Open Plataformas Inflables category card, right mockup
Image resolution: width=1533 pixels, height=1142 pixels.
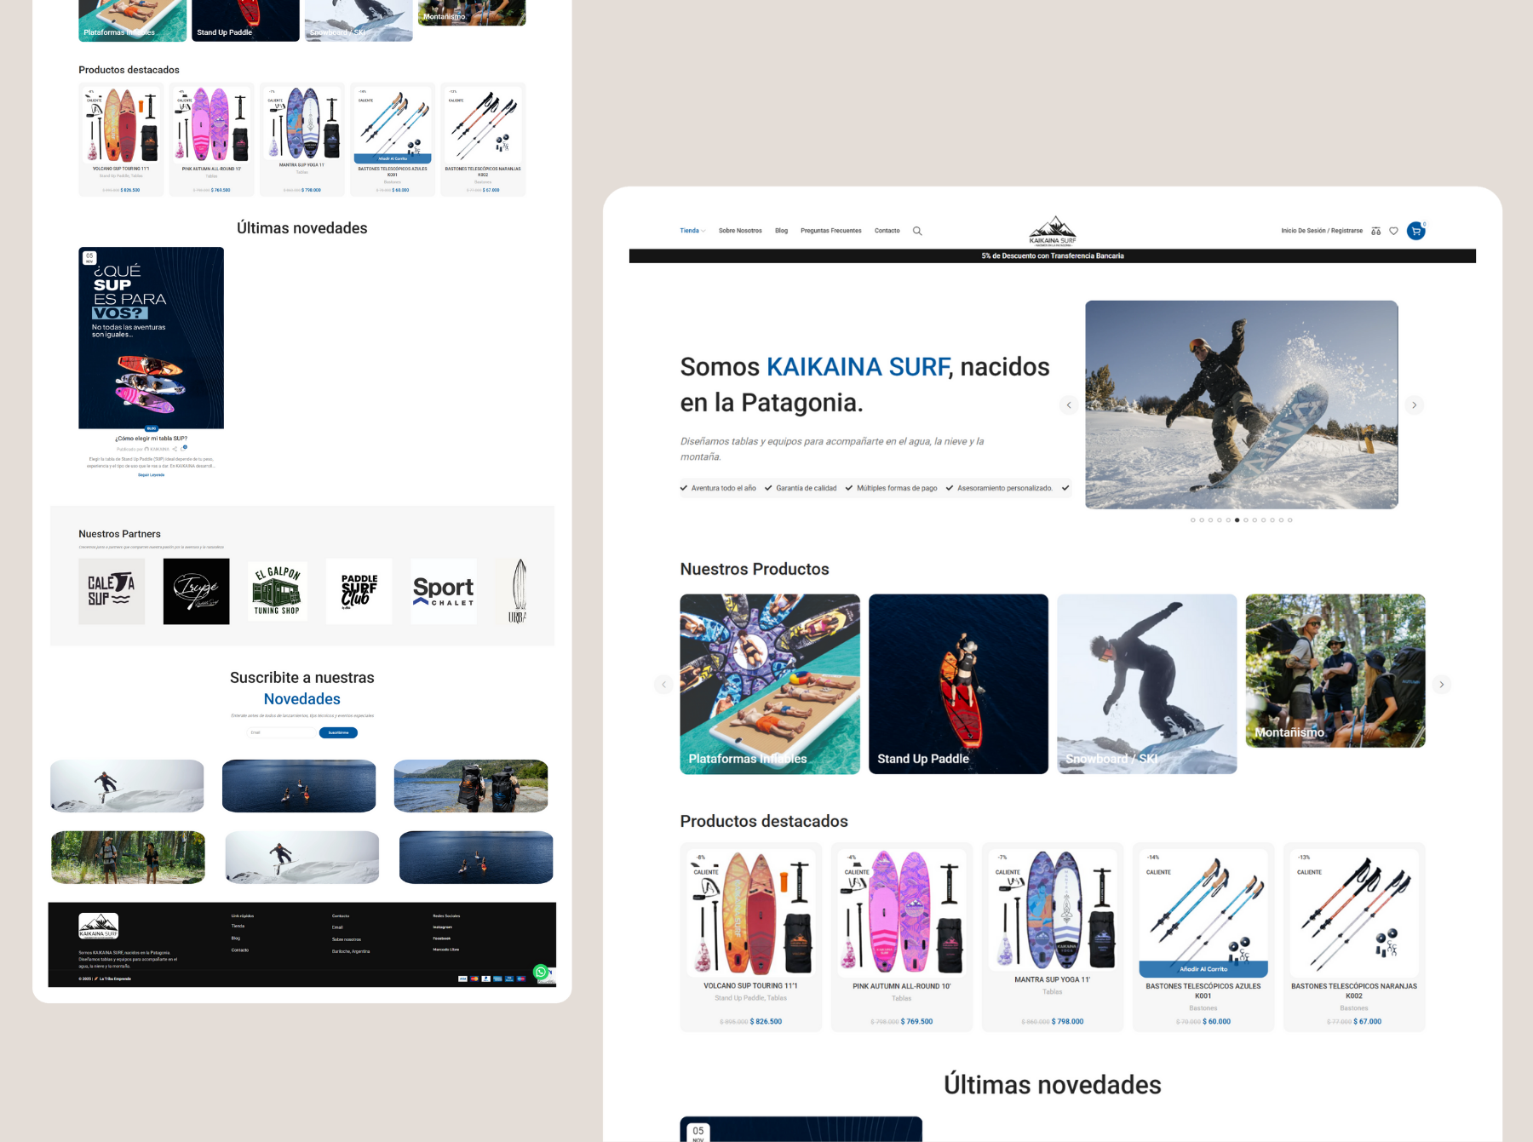(770, 684)
